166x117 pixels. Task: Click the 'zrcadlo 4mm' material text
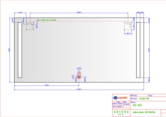click(x=144, y=99)
